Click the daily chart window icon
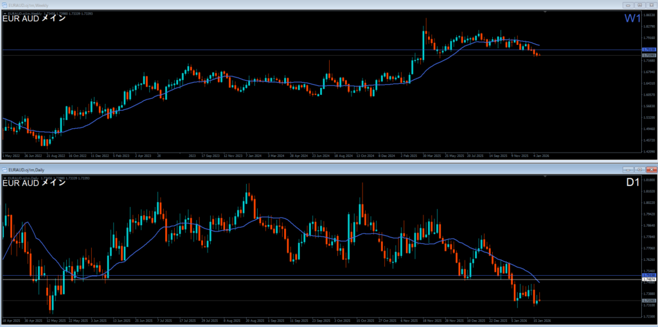 click(4, 169)
